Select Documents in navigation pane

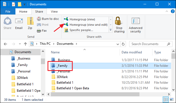pyautogui.click(x=21, y=52)
